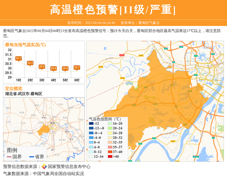Choose the 37~40 orange color swatch
This screenshot has width=227, height=178.
[x=109, y=152]
